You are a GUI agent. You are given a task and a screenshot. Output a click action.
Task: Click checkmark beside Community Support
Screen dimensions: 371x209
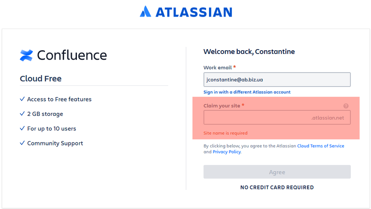click(x=22, y=143)
